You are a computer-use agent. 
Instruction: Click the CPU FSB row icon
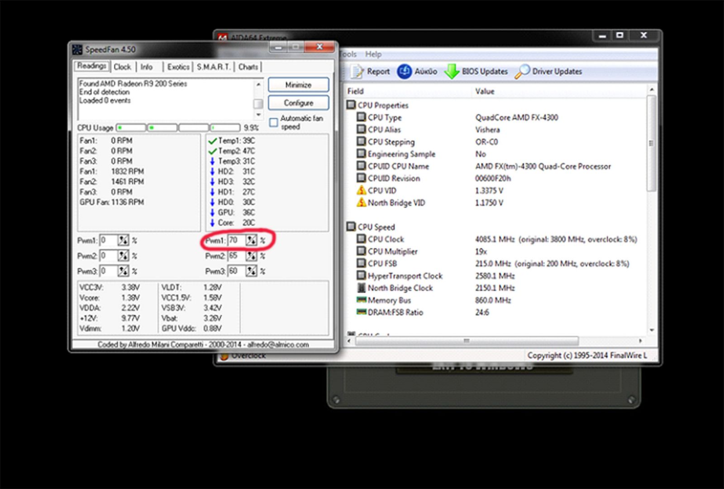click(x=361, y=263)
